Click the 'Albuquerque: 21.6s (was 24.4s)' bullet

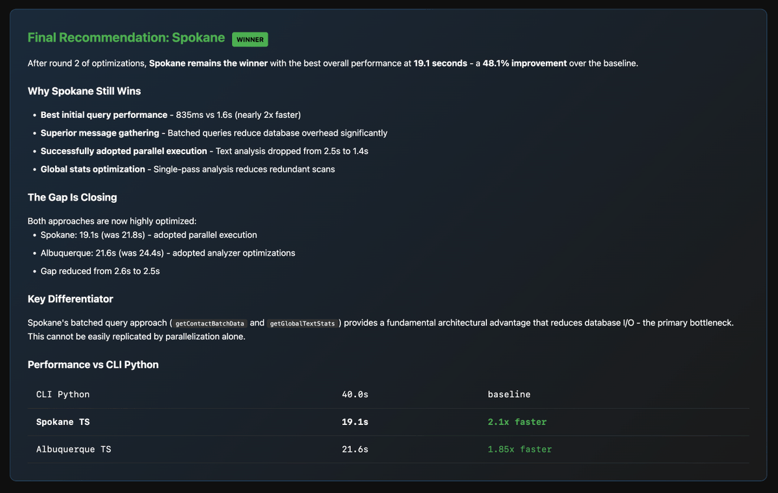tap(168, 253)
